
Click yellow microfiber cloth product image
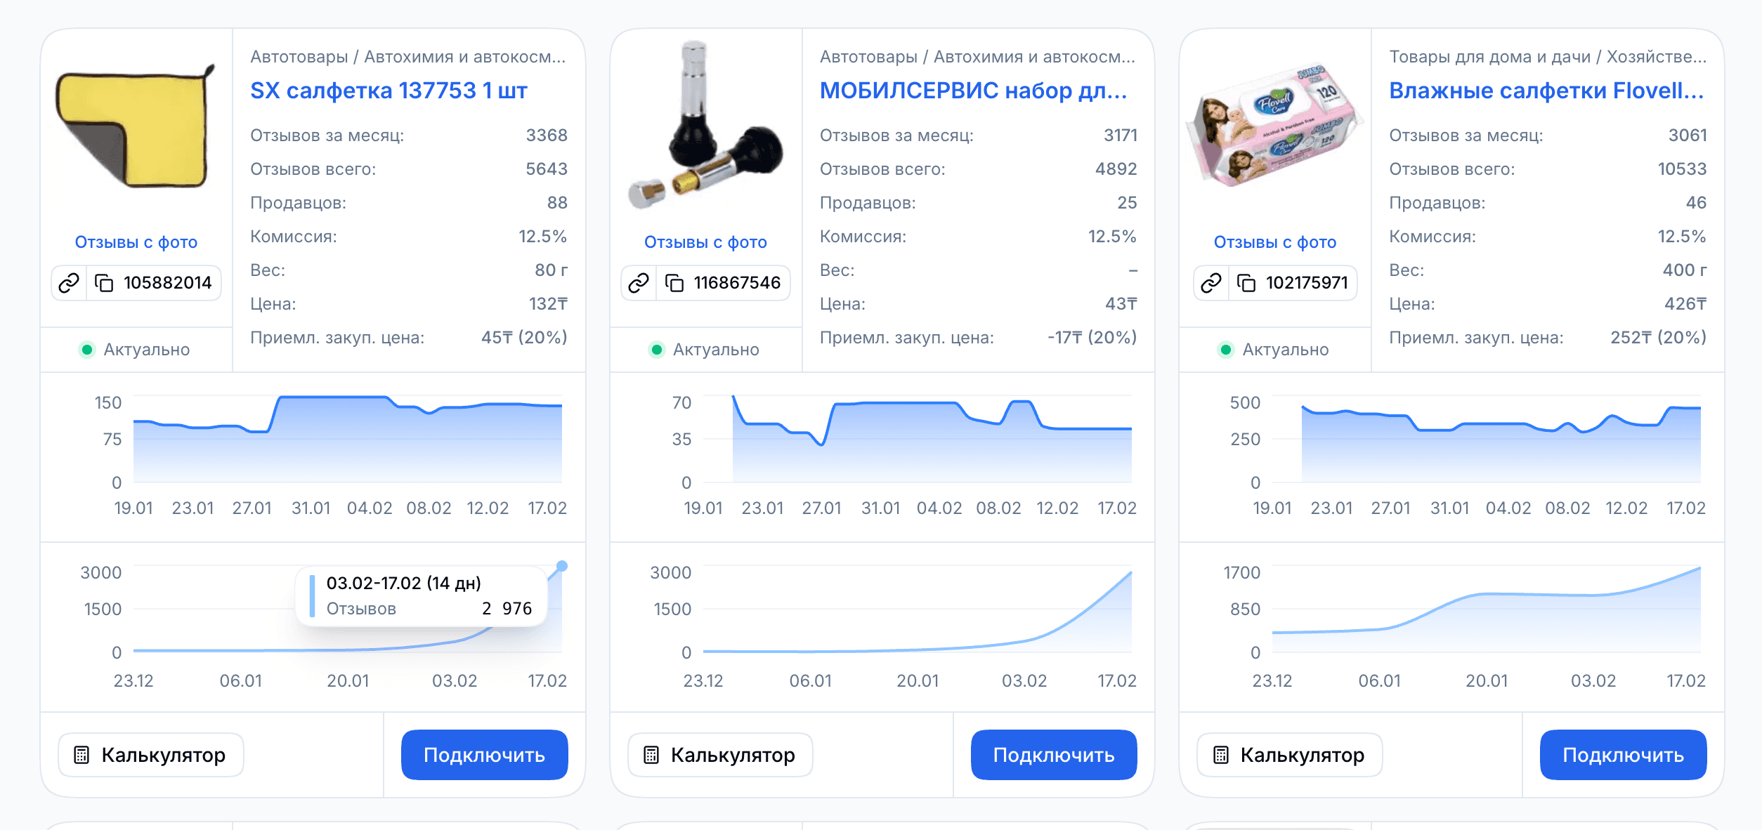pyautogui.click(x=136, y=126)
